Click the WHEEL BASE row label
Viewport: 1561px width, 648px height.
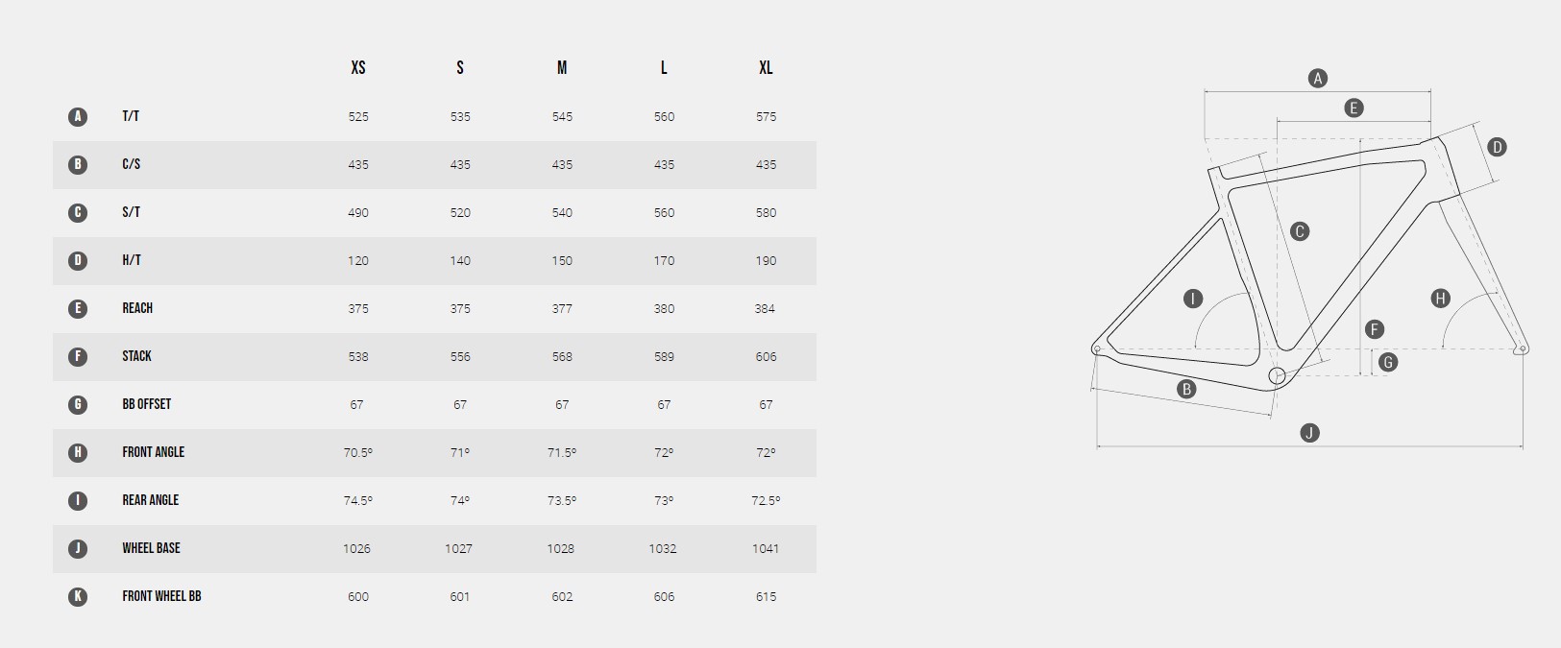click(151, 548)
